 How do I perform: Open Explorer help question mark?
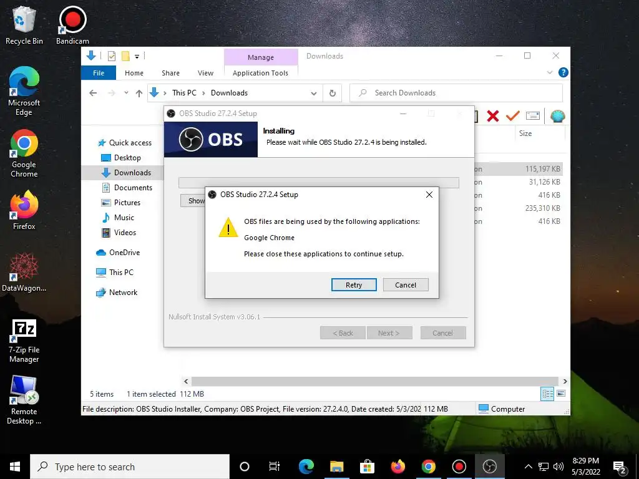[563, 72]
